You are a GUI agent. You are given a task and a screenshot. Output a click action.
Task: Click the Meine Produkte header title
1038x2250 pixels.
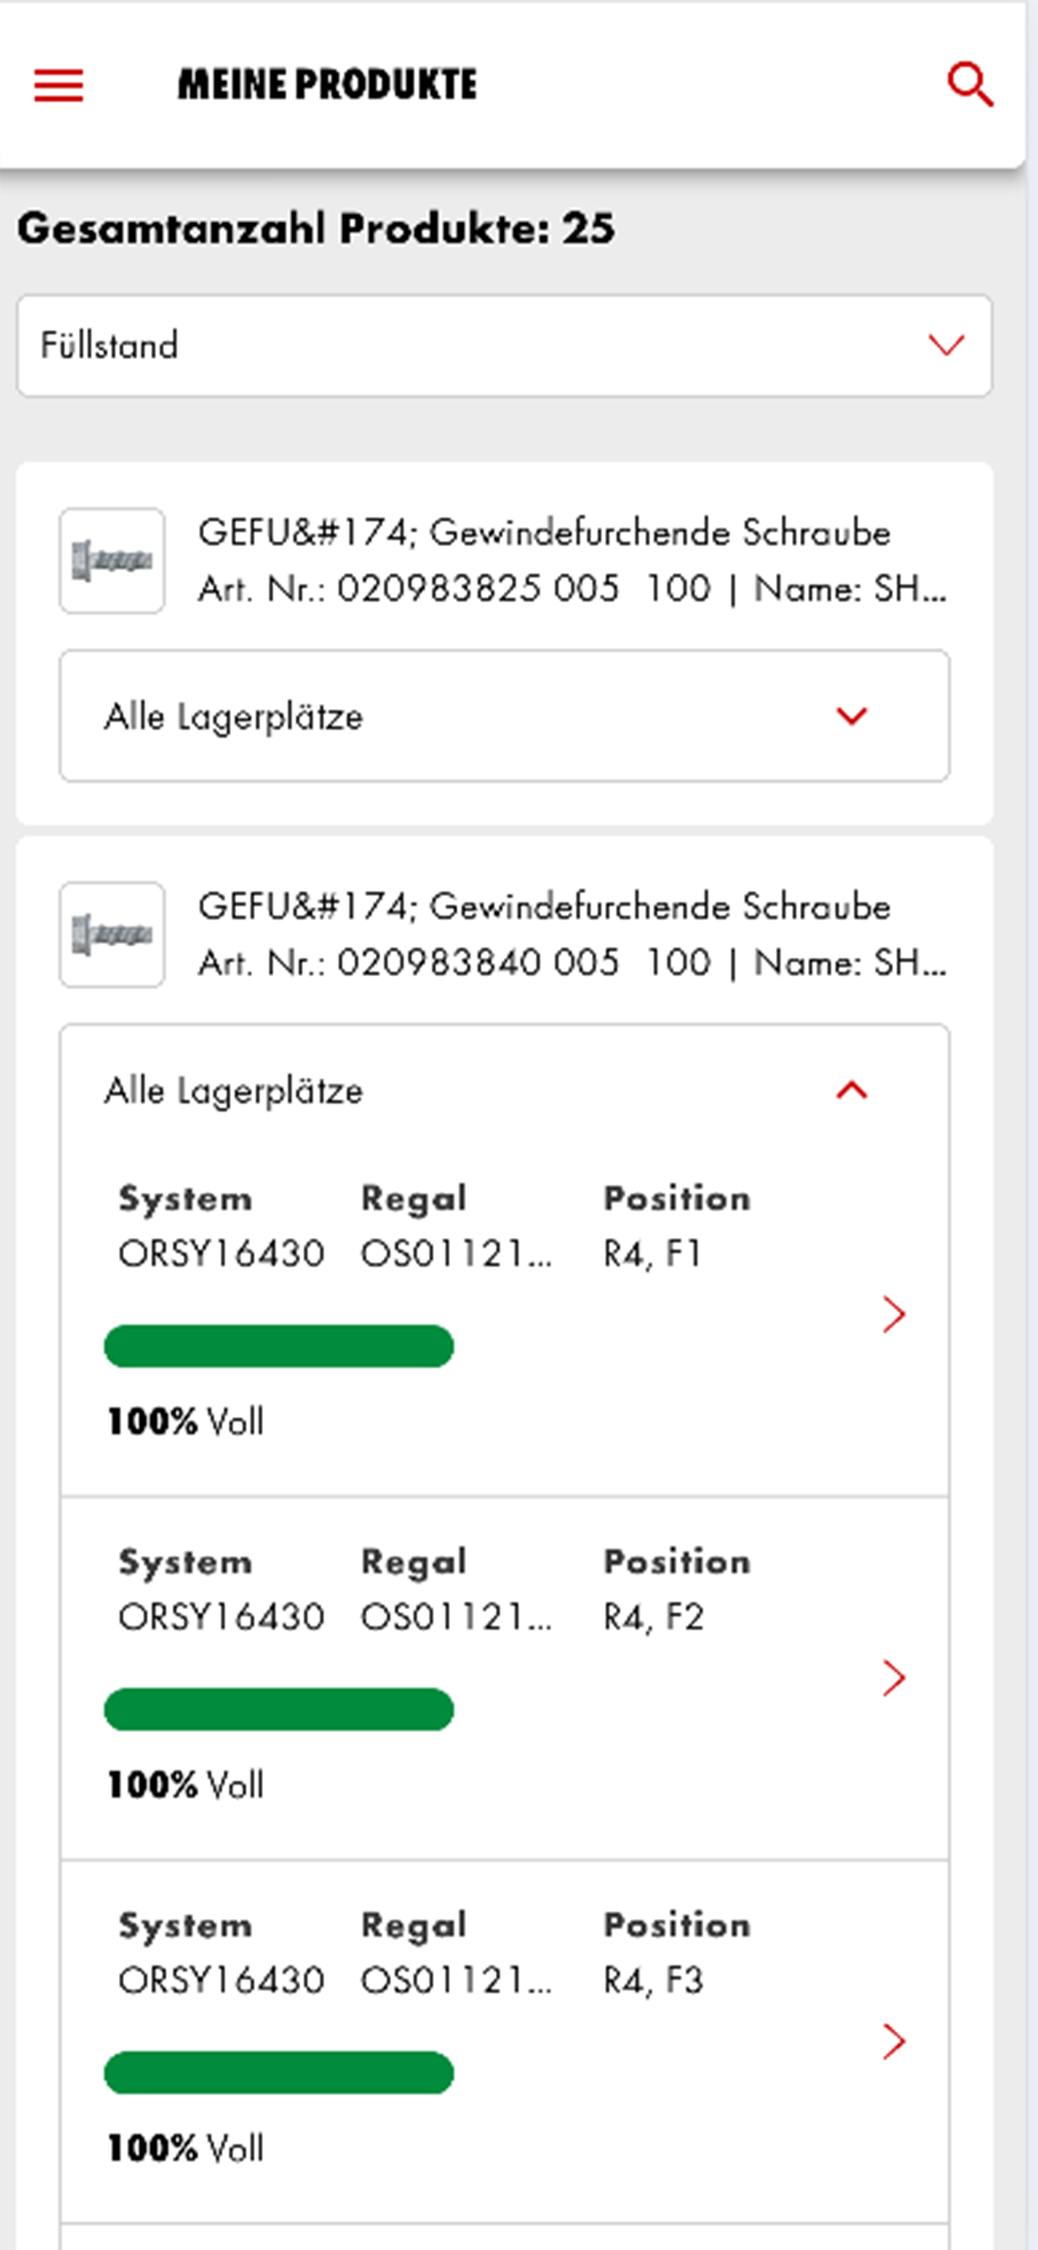[x=327, y=84]
